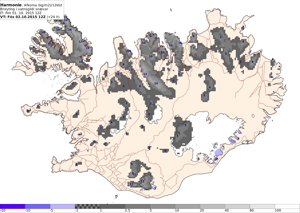Click the '(+24 h)' forecast offset text
The width and height of the screenshot is (300, 213).
(x=53, y=16)
